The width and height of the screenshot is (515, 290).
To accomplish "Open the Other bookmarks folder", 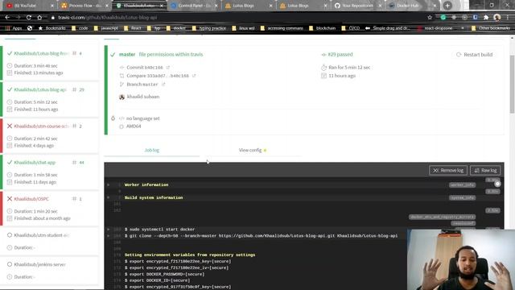I will (x=491, y=28).
